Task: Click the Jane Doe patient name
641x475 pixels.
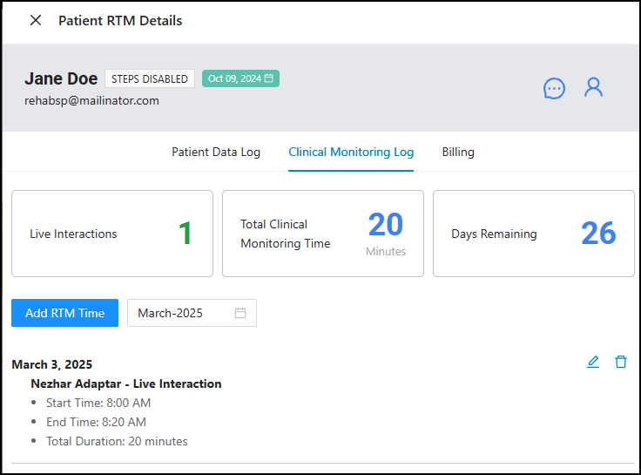Action: pos(61,78)
